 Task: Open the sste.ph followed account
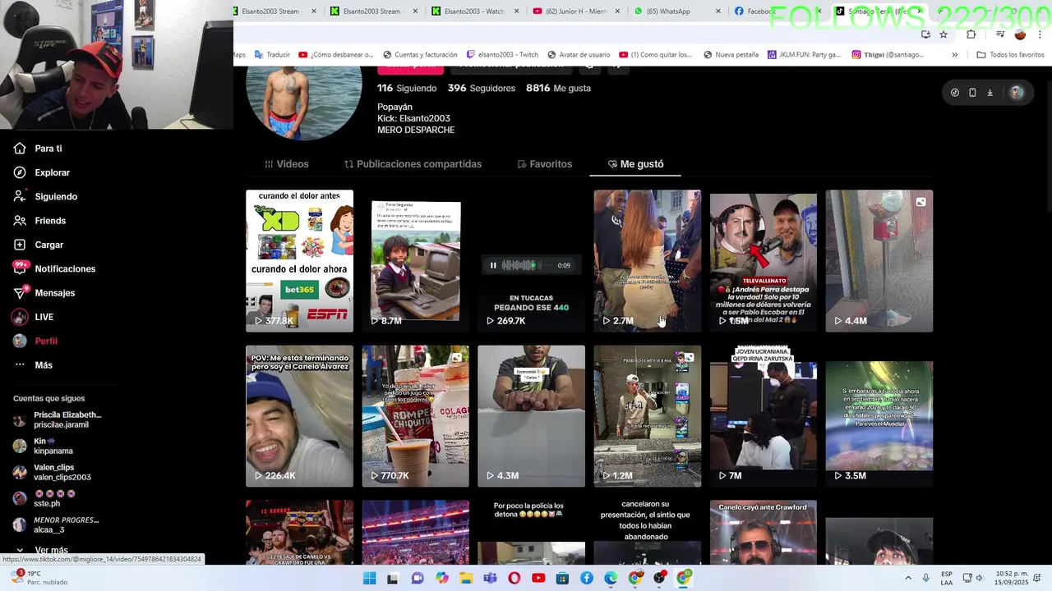coord(44,498)
